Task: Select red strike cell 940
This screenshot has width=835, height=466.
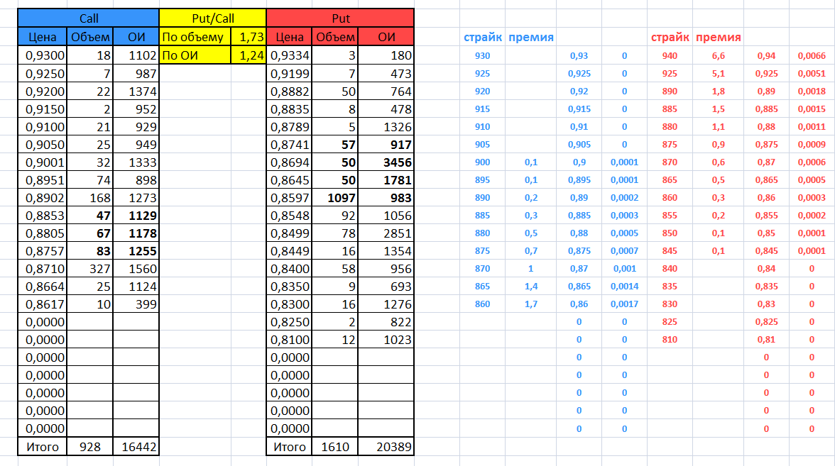Action: coord(670,55)
